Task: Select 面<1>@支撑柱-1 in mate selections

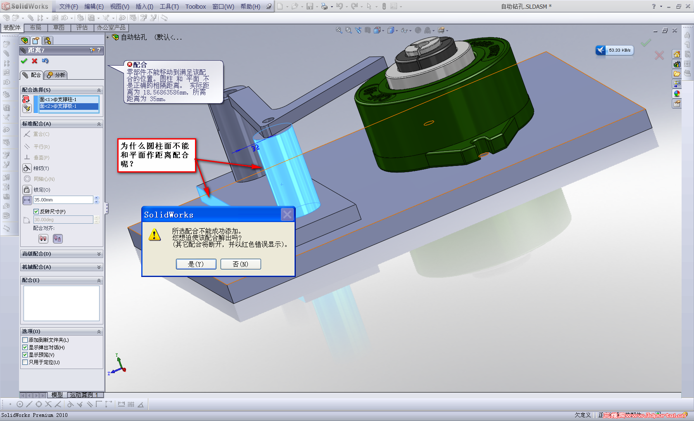Action: pos(69,99)
